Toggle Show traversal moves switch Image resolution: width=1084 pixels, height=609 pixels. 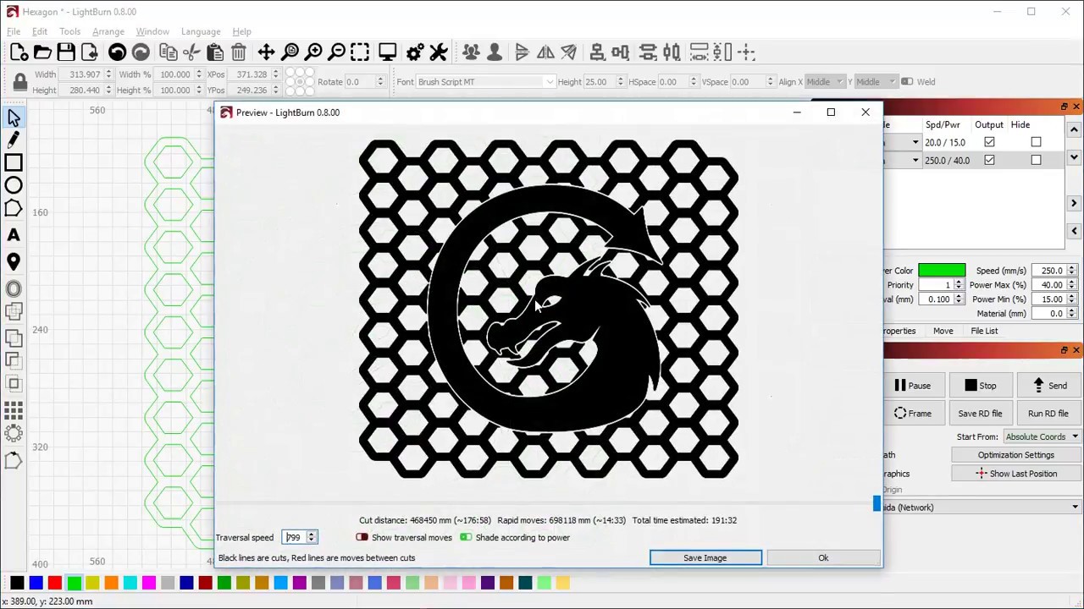tap(362, 537)
